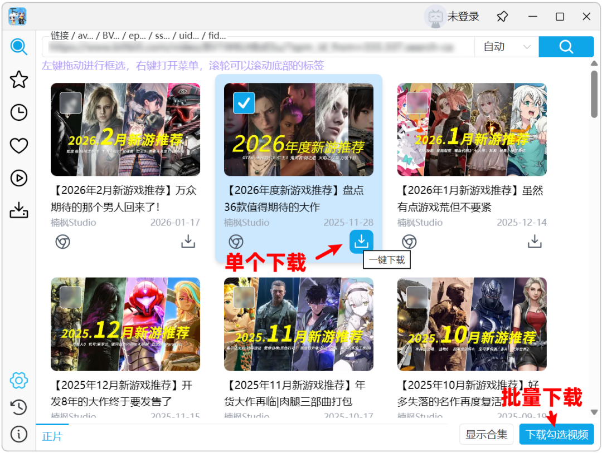Open favorites star in sidebar
Screen dimensions: 602x453
(18, 80)
